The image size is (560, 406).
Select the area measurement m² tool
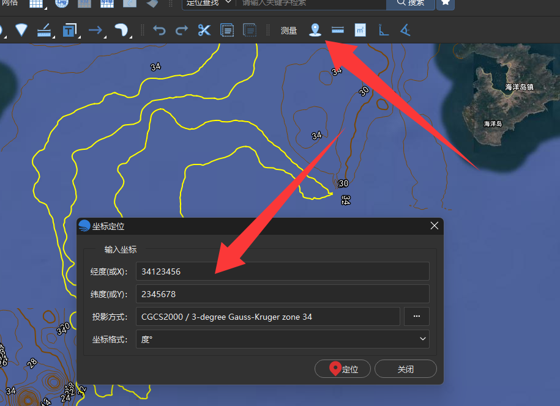360,30
